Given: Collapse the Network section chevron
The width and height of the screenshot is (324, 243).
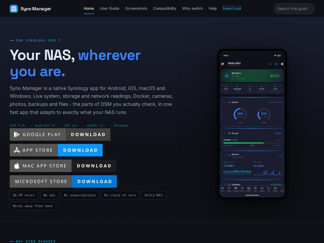Looking at the screenshot, I should pyautogui.click(x=225, y=156).
